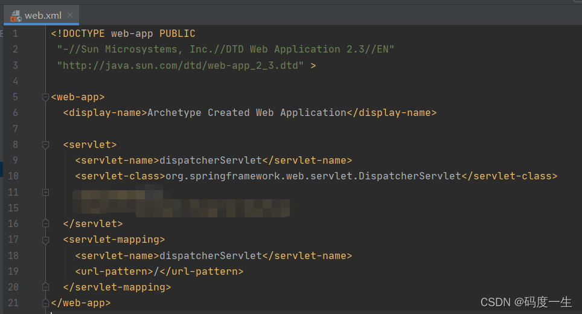Click line number 1 in the gutter
The width and height of the screenshot is (582, 314).
(x=15, y=34)
